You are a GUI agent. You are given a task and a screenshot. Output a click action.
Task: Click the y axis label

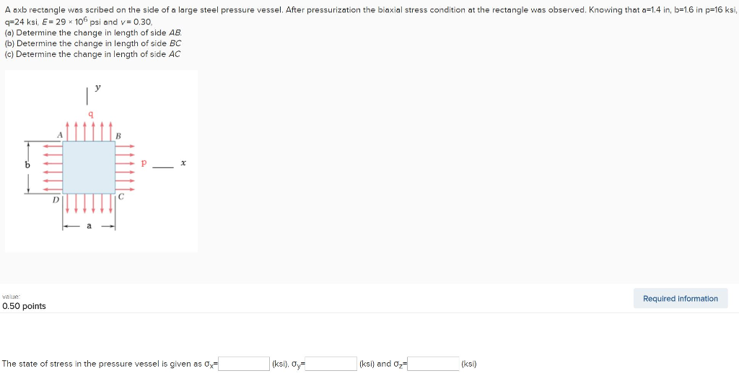(98, 87)
